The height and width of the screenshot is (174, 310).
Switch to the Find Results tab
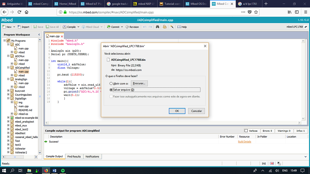pos(74,156)
